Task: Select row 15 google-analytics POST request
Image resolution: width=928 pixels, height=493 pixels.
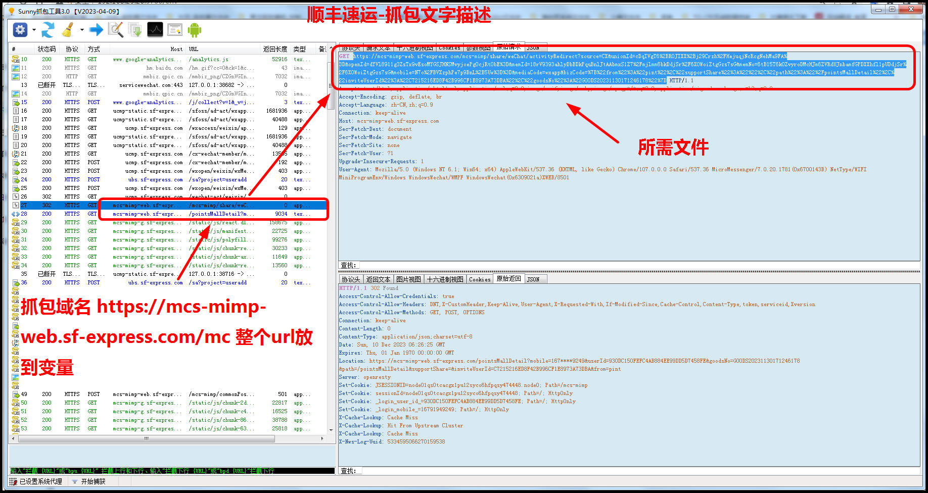Action: click(169, 102)
